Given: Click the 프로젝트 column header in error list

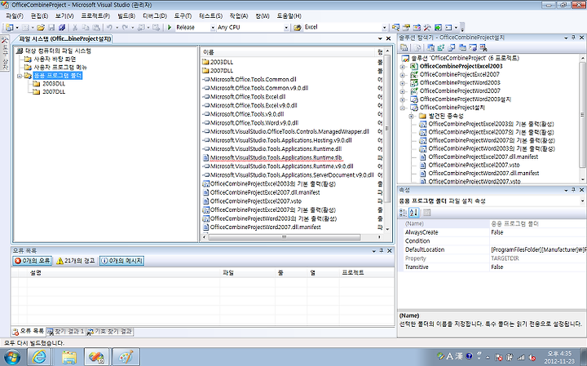Looking at the screenshot, I should click(367, 273).
